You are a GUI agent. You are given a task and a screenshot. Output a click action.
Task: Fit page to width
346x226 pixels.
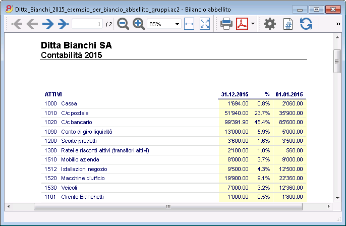pos(189,24)
